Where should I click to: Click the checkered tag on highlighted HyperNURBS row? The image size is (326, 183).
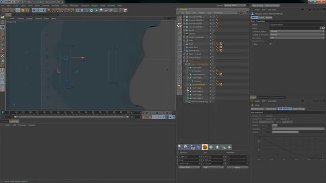(x=221, y=84)
